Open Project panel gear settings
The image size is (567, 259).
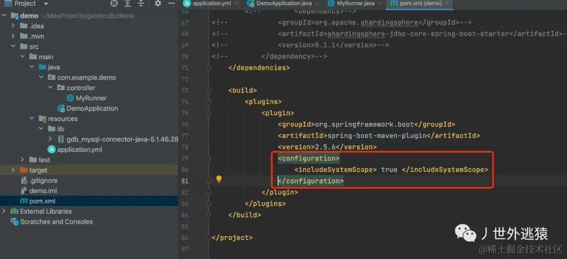tap(157, 4)
